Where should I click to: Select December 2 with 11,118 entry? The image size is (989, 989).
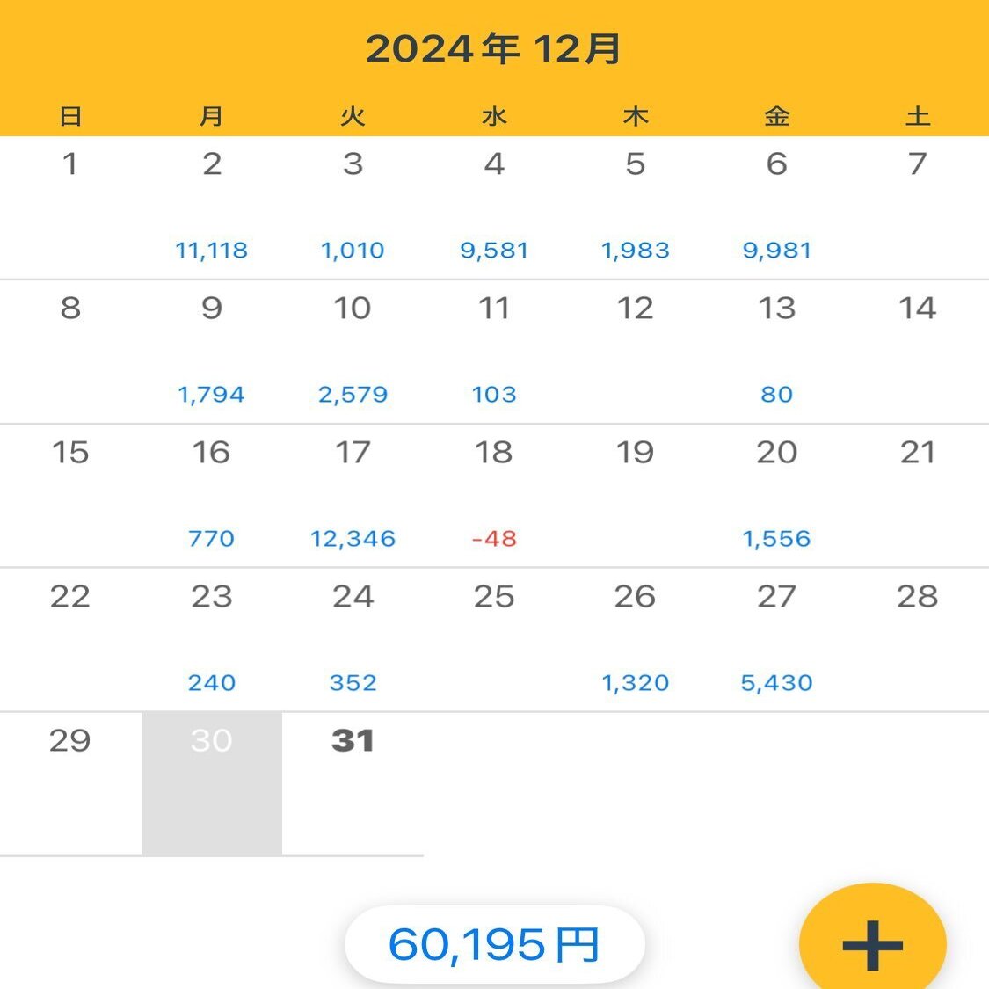click(212, 207)
